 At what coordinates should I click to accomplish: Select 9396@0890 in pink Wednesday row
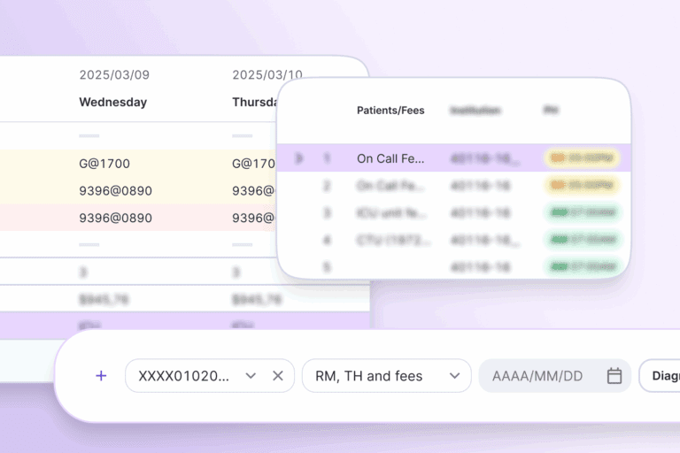pos(115,218)
